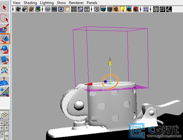Open the Show menu

(x=61, y=3)
